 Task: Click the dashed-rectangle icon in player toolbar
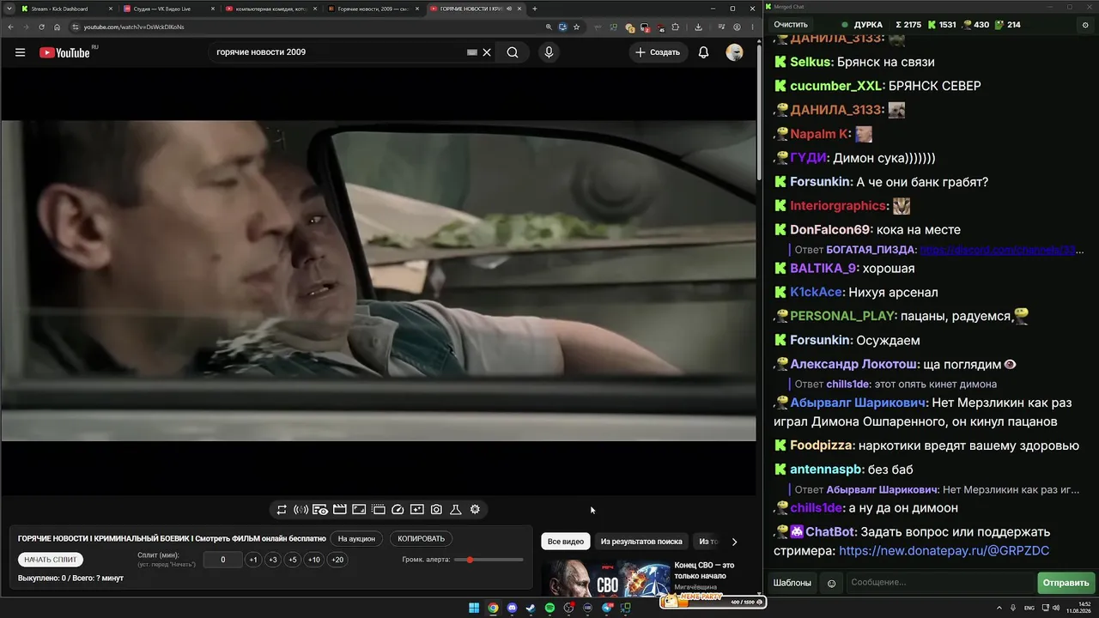tap(379, 510)
